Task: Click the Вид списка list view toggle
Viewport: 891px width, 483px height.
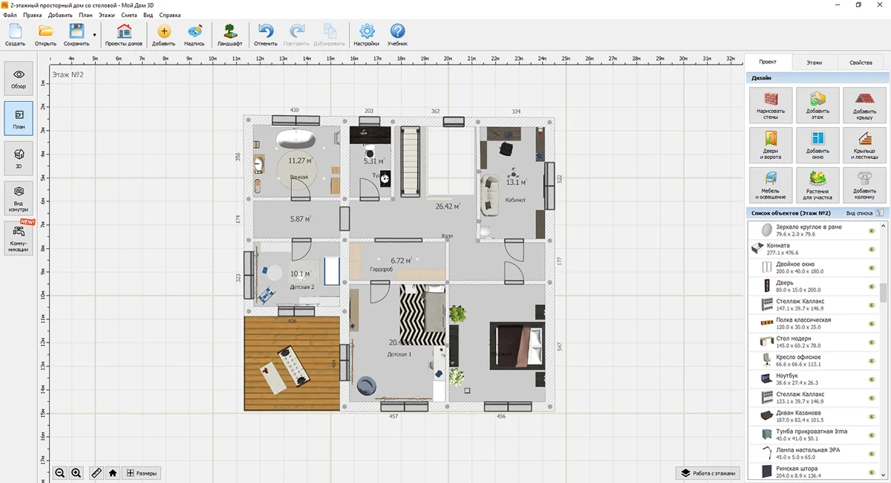Action: [866, 213]
